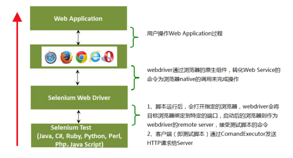Screen dimensions: 293x158
Task: Click the Firefox browser icon
Action: coord(66,57)
